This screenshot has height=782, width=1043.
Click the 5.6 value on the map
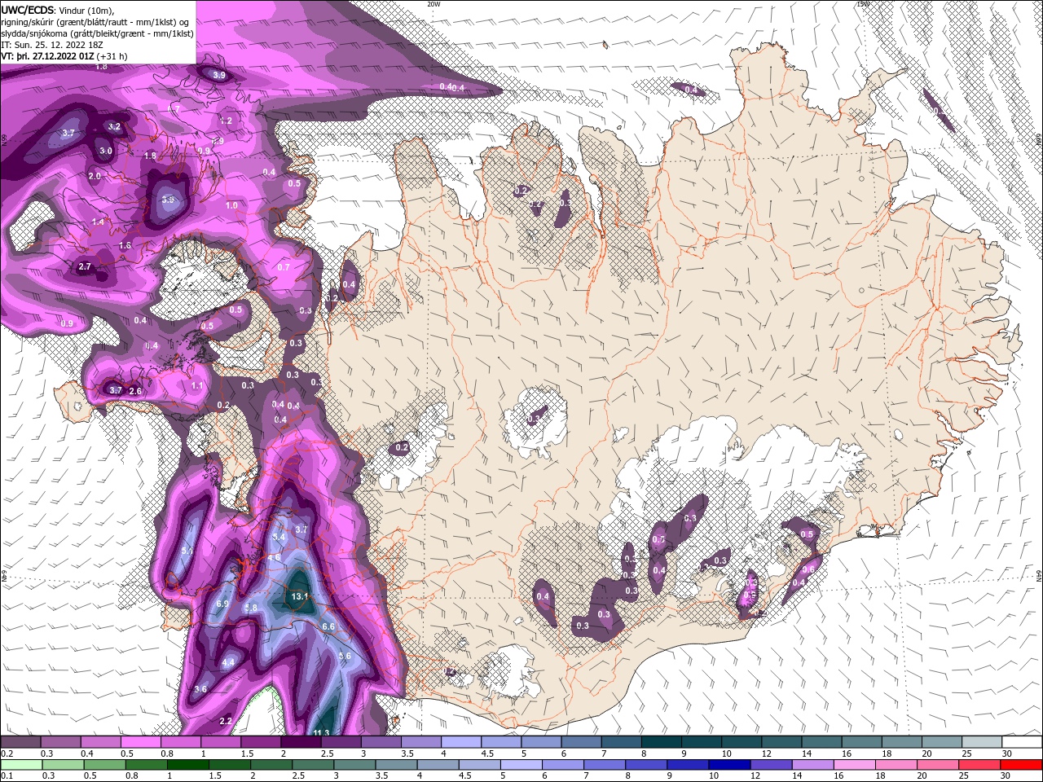pos(344,656)
